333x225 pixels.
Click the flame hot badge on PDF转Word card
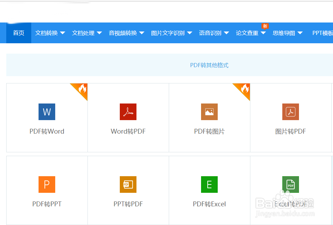coord(82,89)
